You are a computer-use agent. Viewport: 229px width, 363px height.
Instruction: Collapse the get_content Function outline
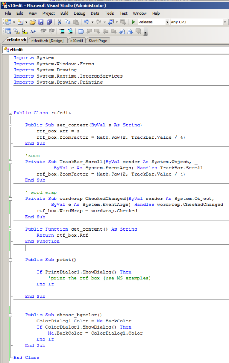[10, 229]
